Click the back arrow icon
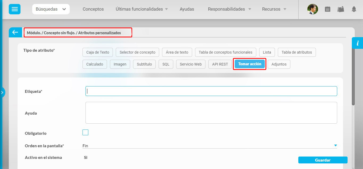The width and height of the screenshot is (363, 169). coord(15,32)
